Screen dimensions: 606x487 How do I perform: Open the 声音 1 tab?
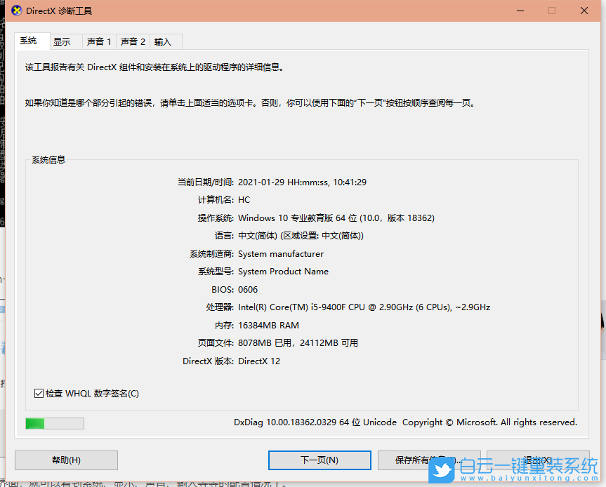click(98, 41)
